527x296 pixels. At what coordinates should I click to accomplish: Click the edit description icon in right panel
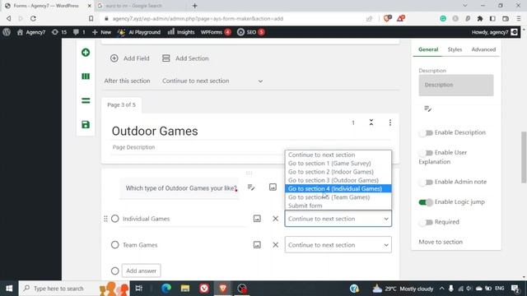[427, 109]
